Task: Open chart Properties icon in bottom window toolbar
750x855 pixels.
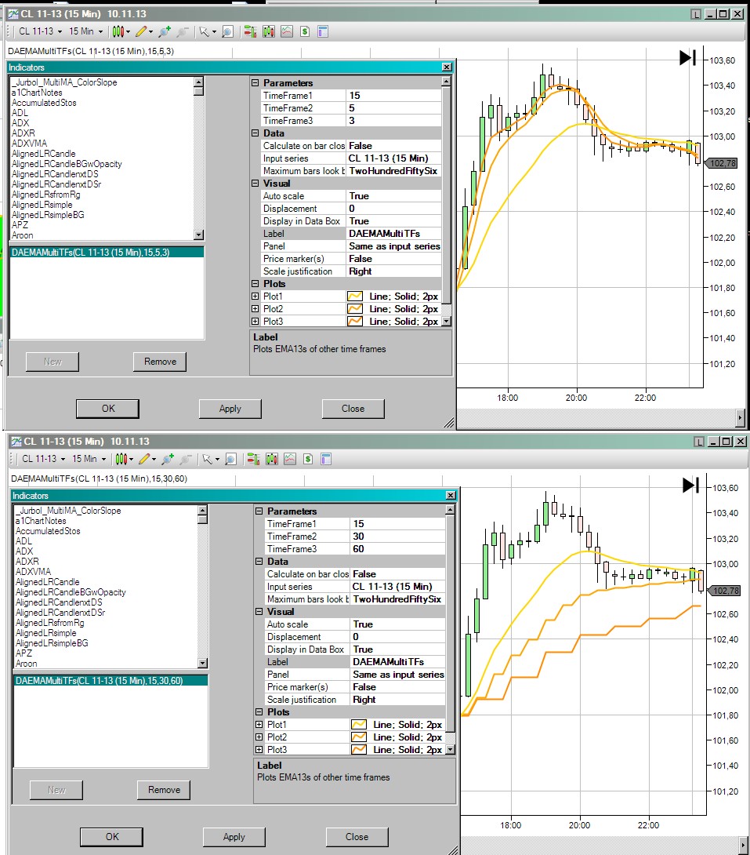Action: click(x=326, y=459)
